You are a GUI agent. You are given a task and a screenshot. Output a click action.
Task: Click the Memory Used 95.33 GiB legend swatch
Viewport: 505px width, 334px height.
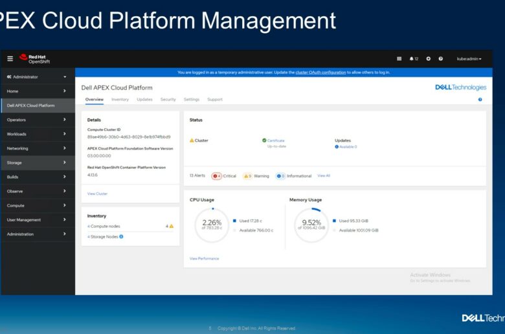point(334,221)
